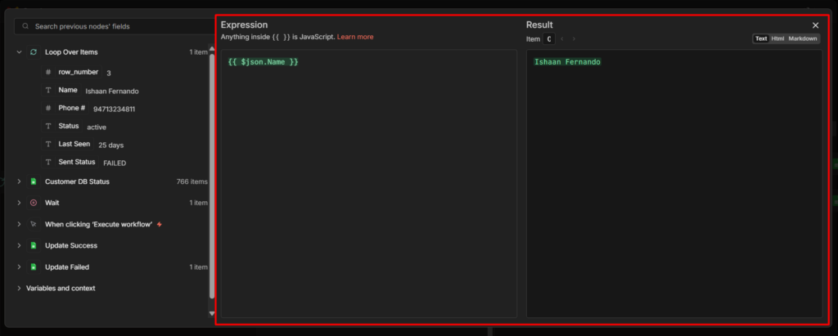
Task: Click the Update Failed sheet icon
Action: pos(34,267)
